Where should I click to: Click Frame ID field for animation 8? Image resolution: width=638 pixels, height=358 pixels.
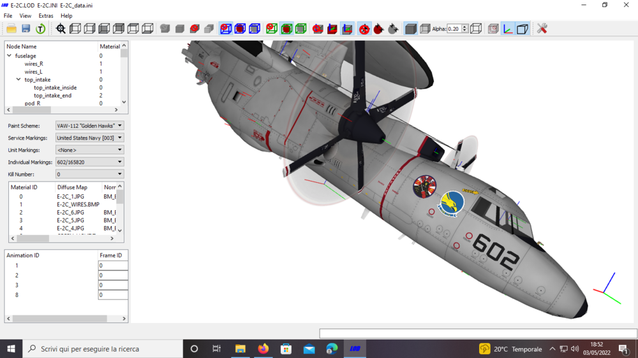click(113, 295)
